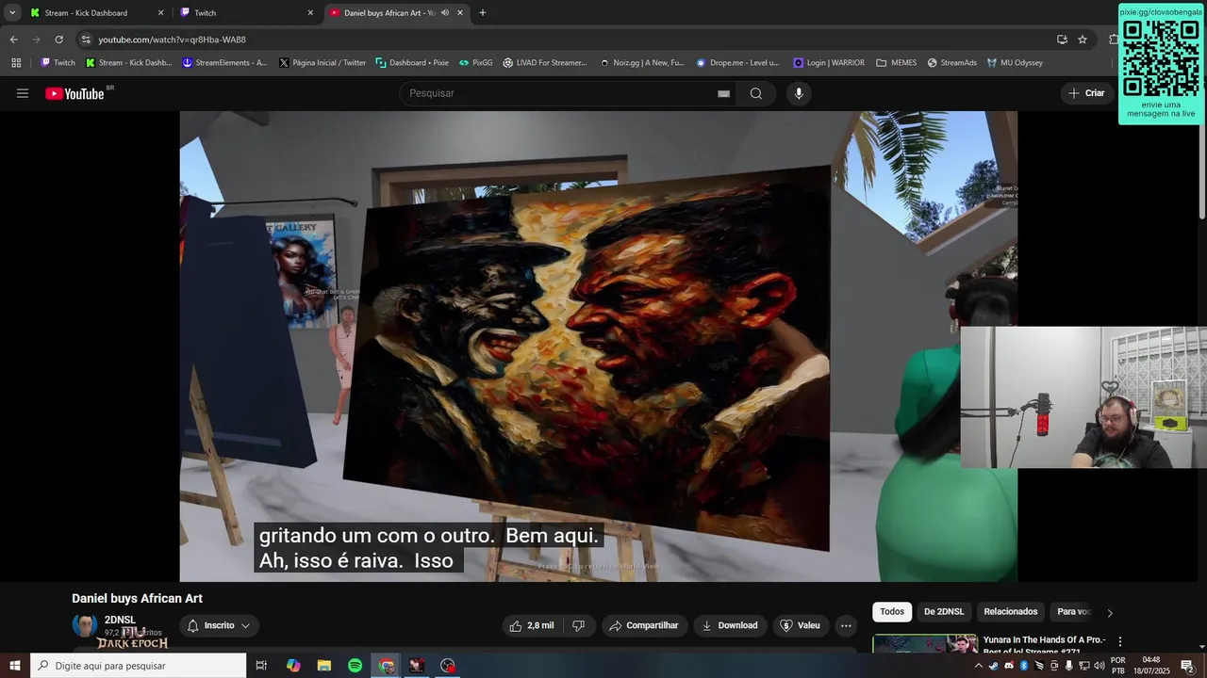Open Stream - Kick Dashboard bookmark
1207x678 pixels.
pos(129,63)
